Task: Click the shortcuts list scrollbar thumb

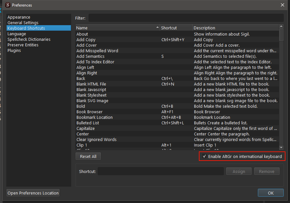Action: tap(281, 35)
